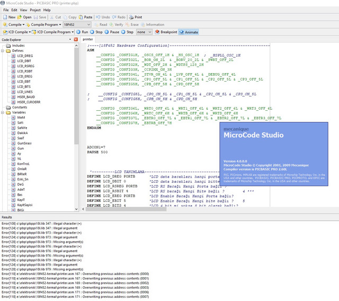Click the ICD Pause button
This screenshot has width=339, height=301.
click(112, 32)
